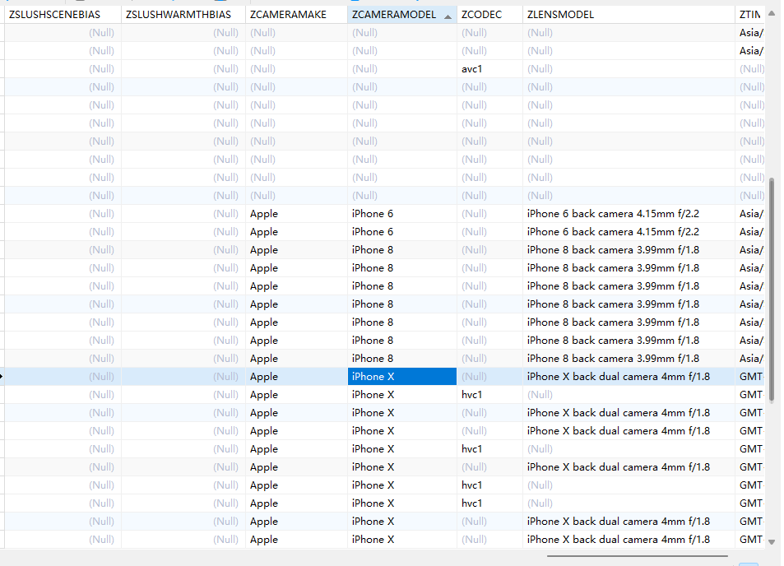Screen dimensions: 784x566
Task: Click the vertical scrollbar up arrow
Action: pyautogui.click(x=772, y=13)
